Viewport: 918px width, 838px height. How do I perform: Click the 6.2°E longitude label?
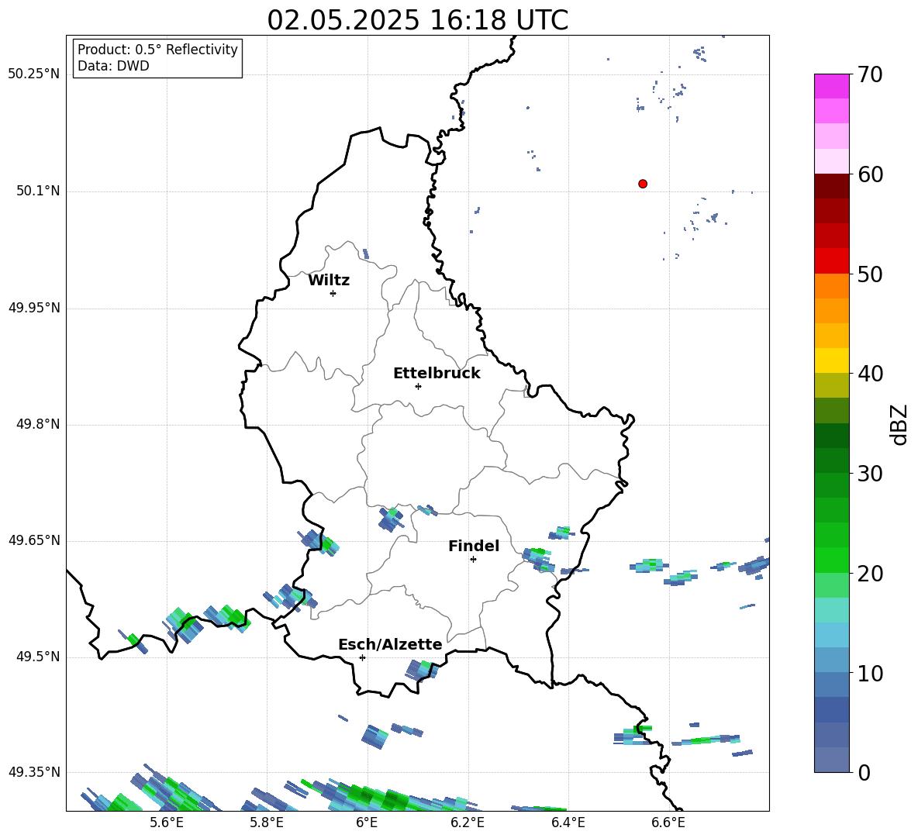click(x=468, y=822)
